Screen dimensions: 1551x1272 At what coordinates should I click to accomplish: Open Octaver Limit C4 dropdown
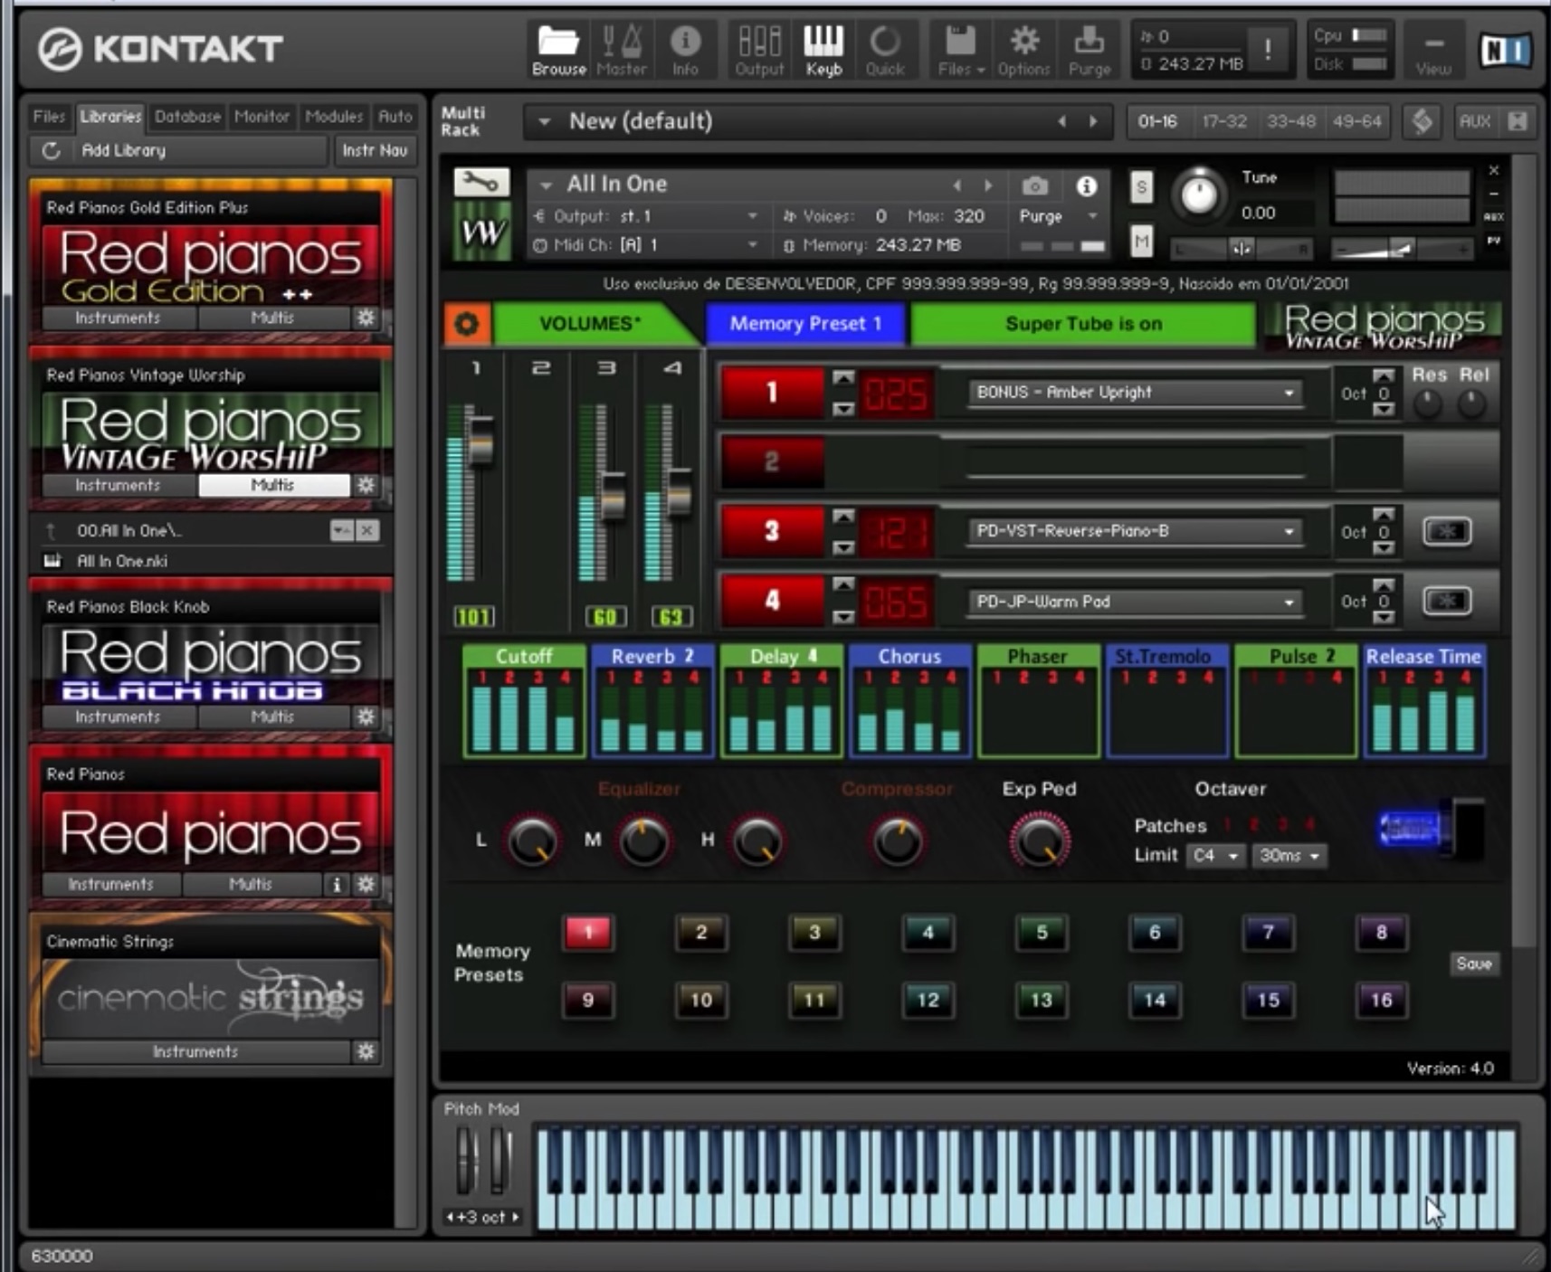click(1215, 856)
